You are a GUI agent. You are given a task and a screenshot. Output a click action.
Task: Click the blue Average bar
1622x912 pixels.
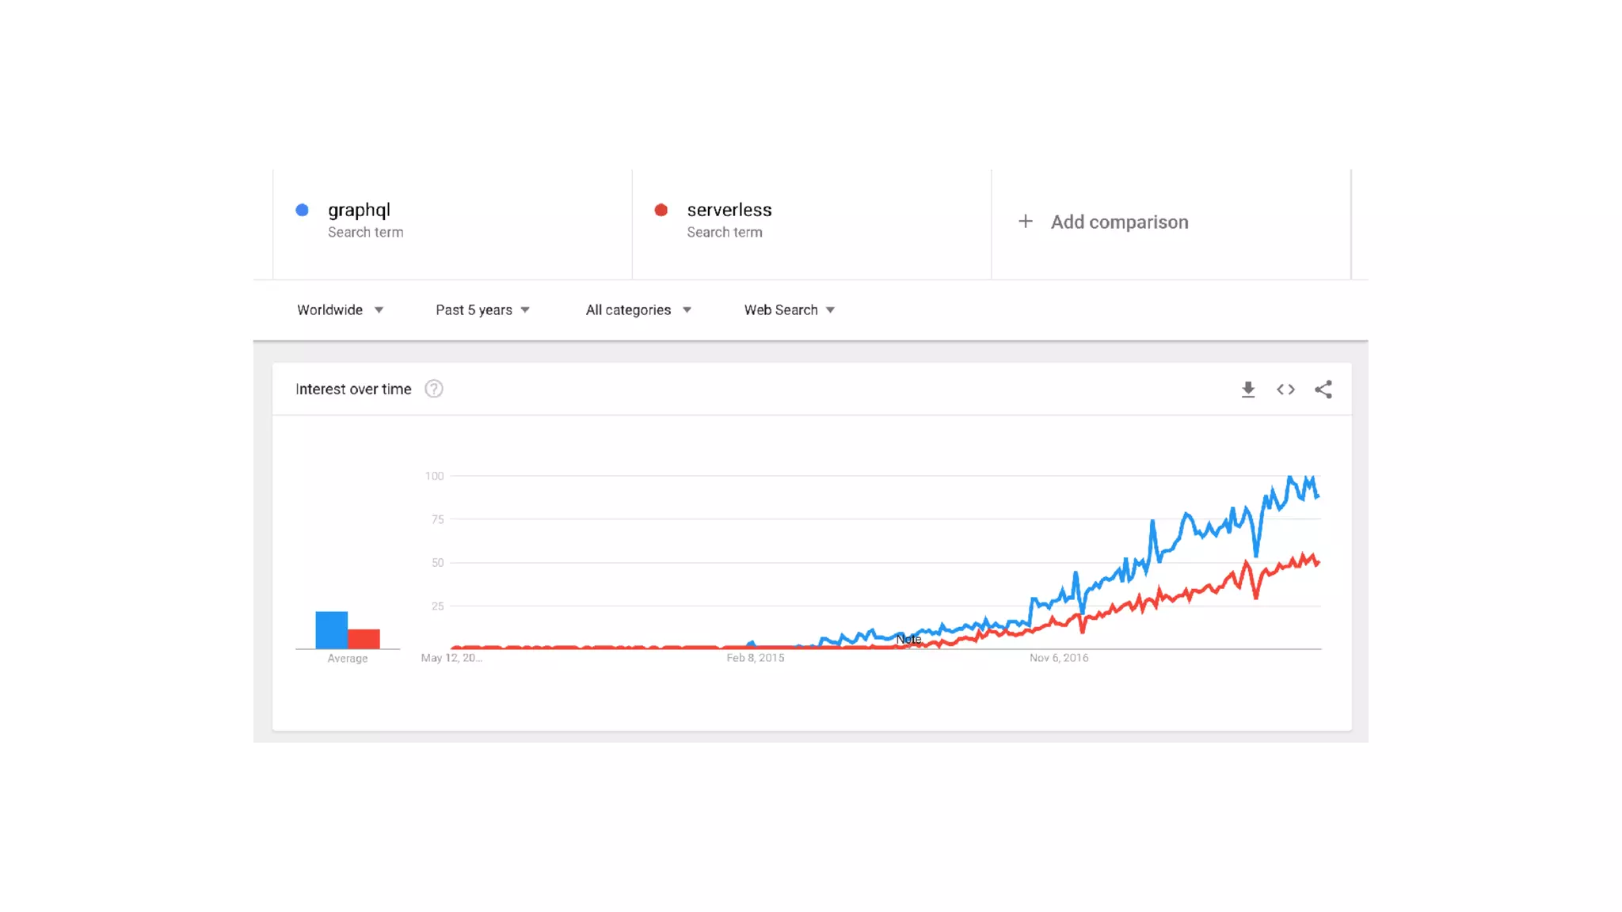[331, 630]
